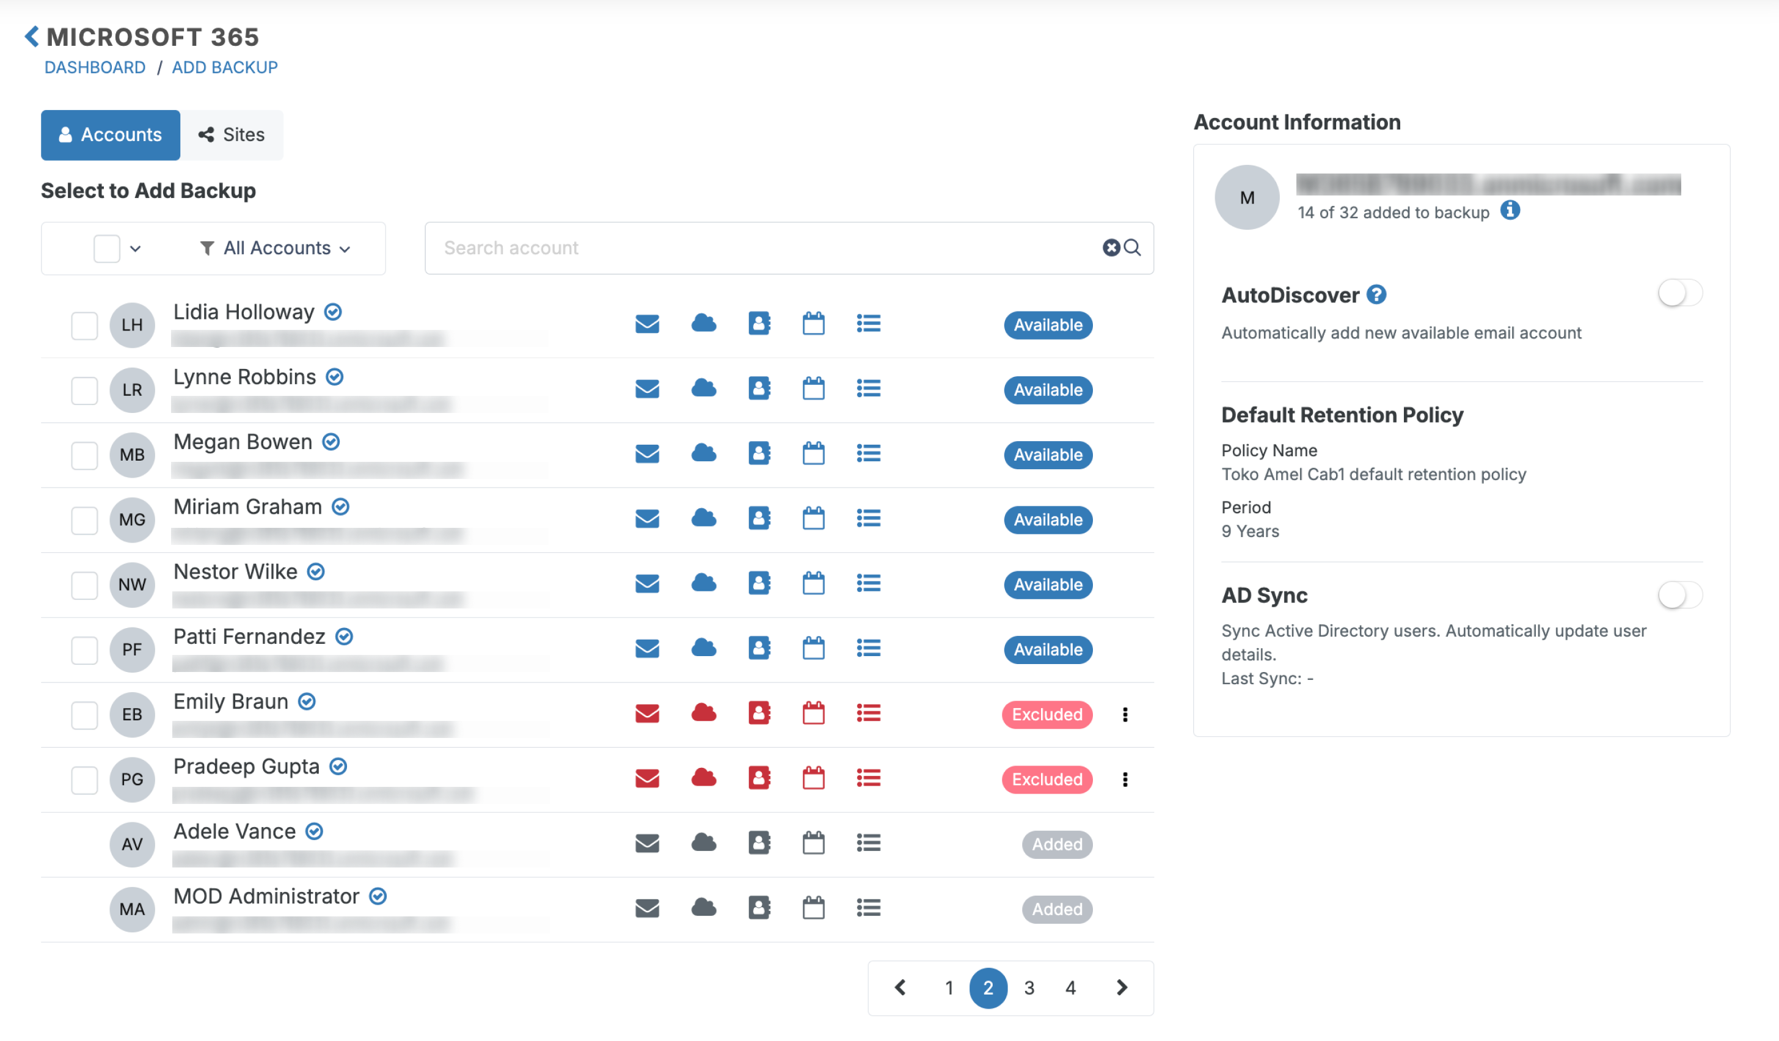Jump to page 4
This screenshot has width=1779, height=1041.
(1070, 988)
